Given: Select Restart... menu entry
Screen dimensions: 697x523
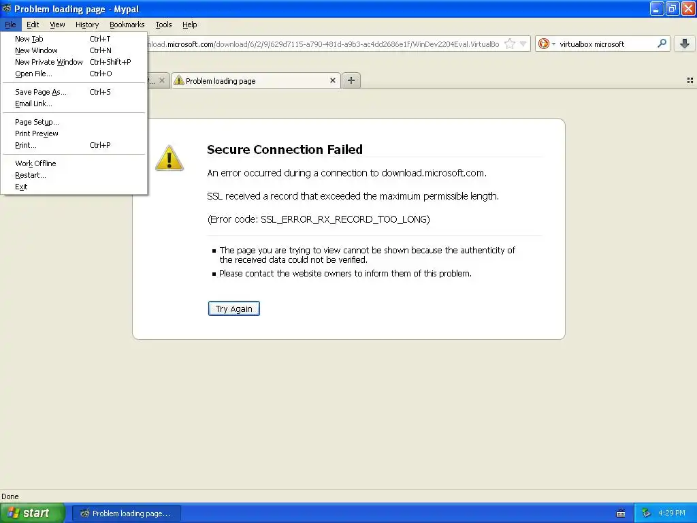Looking at the screenshot, I should point(74,175).
